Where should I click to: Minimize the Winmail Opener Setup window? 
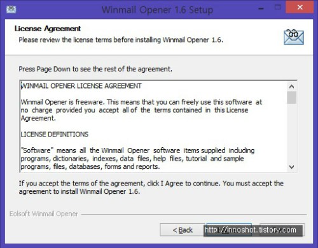pos(261,9)
